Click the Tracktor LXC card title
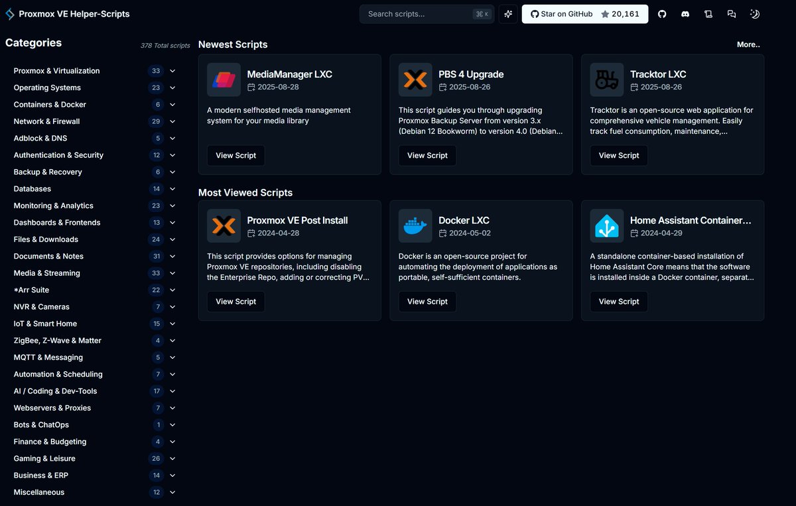 pos(658,74)
